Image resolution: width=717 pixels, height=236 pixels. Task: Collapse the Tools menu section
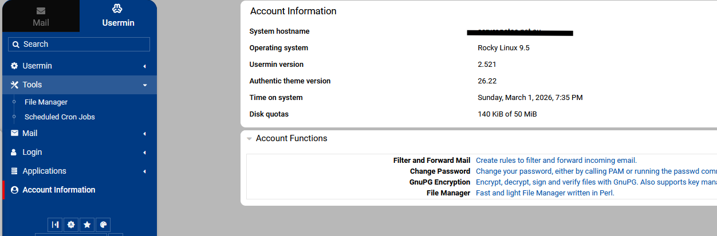click(145, 85)
